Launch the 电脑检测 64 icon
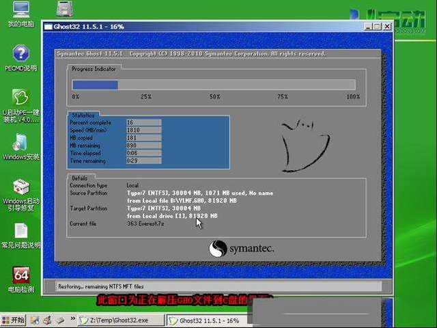Image resolution: width=437 pixels, height=328 pixels. (x=21, y=279)
